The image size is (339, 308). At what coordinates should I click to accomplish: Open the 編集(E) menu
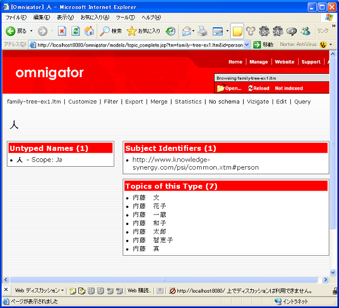coord(41,18)
